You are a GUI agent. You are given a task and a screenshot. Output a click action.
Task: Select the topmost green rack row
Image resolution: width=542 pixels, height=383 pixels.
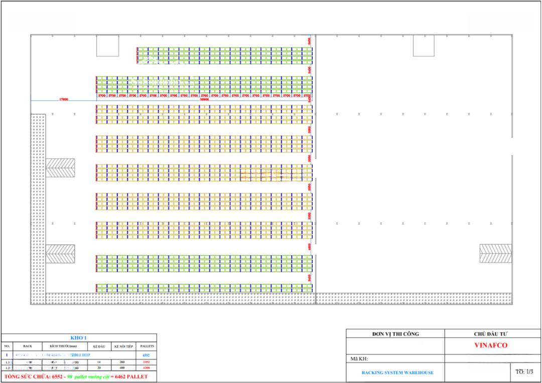[x=223, y=56]
